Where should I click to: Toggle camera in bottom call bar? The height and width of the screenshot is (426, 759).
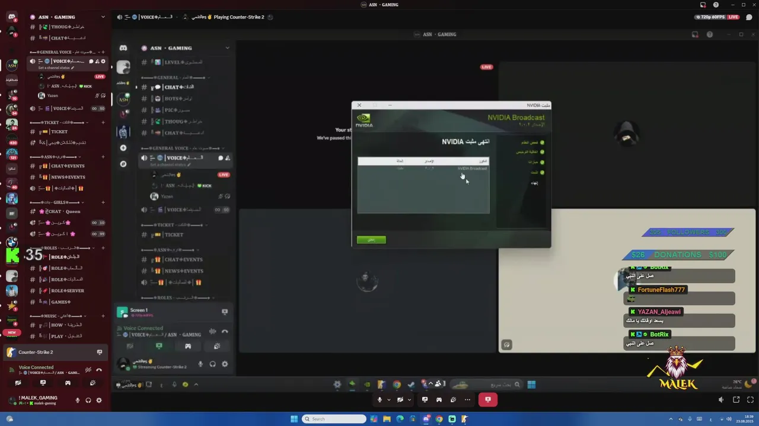pos(400,399)
